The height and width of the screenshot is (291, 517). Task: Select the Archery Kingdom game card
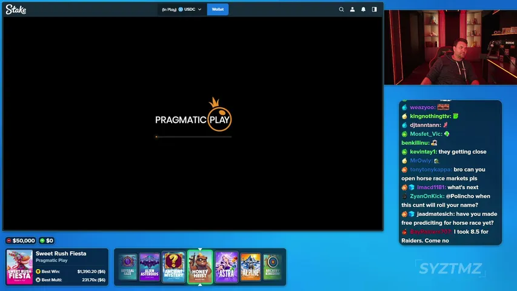(x=272, y=267)
